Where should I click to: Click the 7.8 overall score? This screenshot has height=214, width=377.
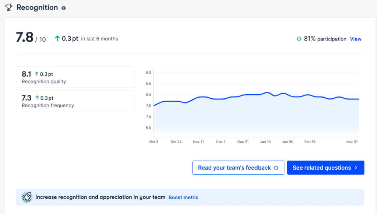[25, 38]
